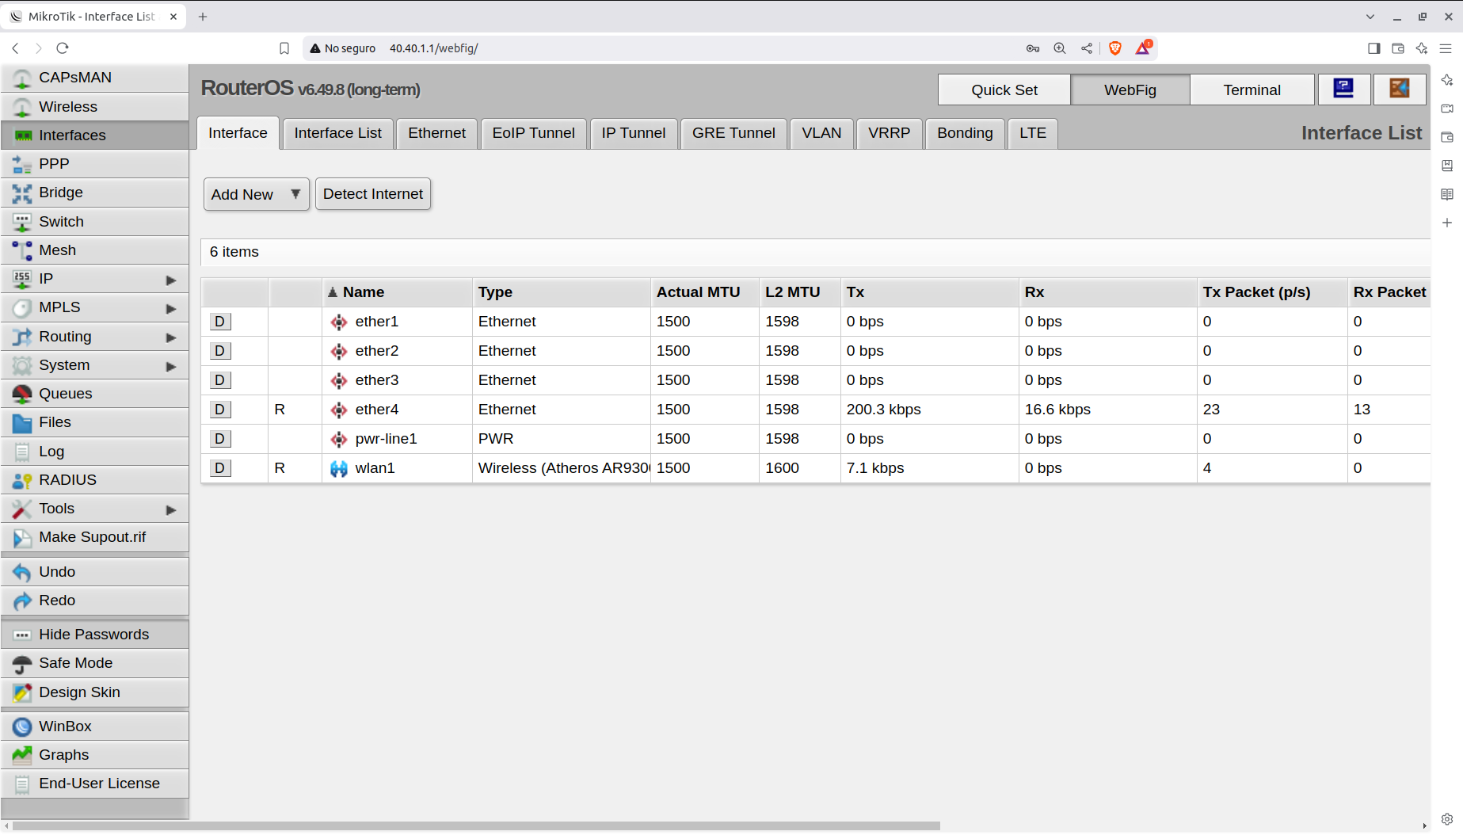Switch to the VLAN tab
The height and width of the screenshot is (835, 1463).
[821, 133]
